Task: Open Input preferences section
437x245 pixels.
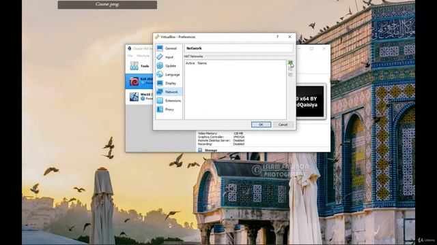Action: tap(169, 57)
